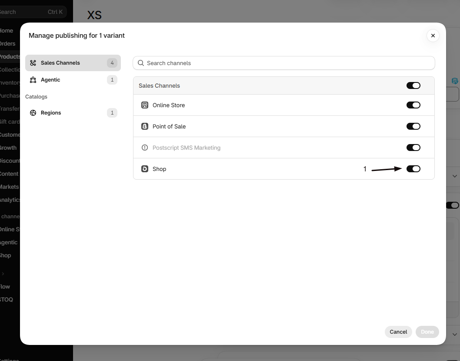The height and width of the screenshot is (361, 460).
Task: Click the Point of Sale bag icon
Action: click(x=145, y=127)
